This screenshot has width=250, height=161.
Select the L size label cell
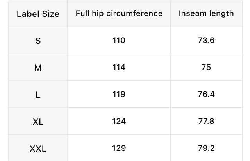click(38, 95)
